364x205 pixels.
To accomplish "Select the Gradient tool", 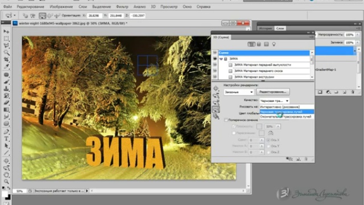I will point(6,110).
